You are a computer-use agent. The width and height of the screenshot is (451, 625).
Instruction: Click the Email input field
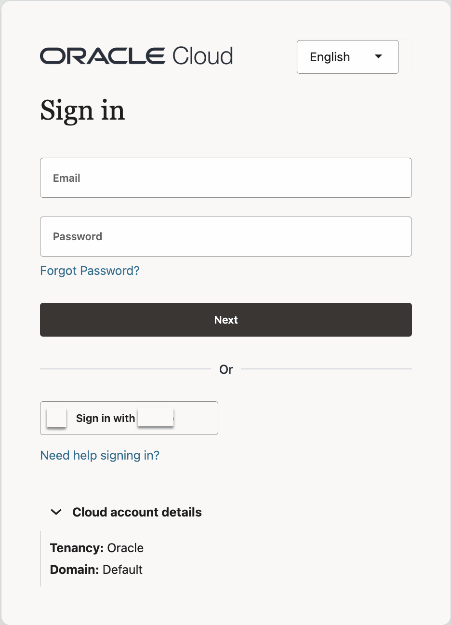coord(225,177)
